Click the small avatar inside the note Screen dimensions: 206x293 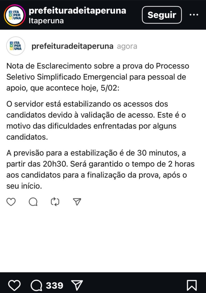[16, 46]
